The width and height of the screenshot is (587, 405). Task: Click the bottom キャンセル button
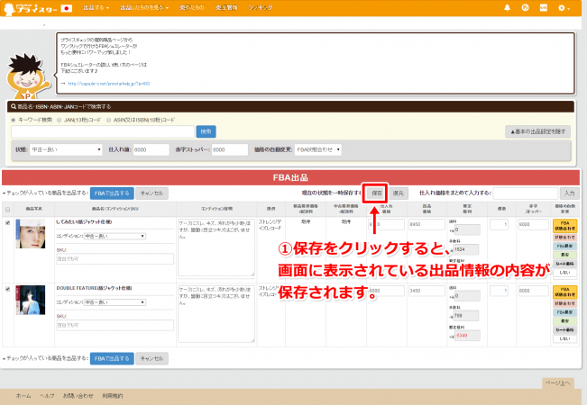coord(151,358)
